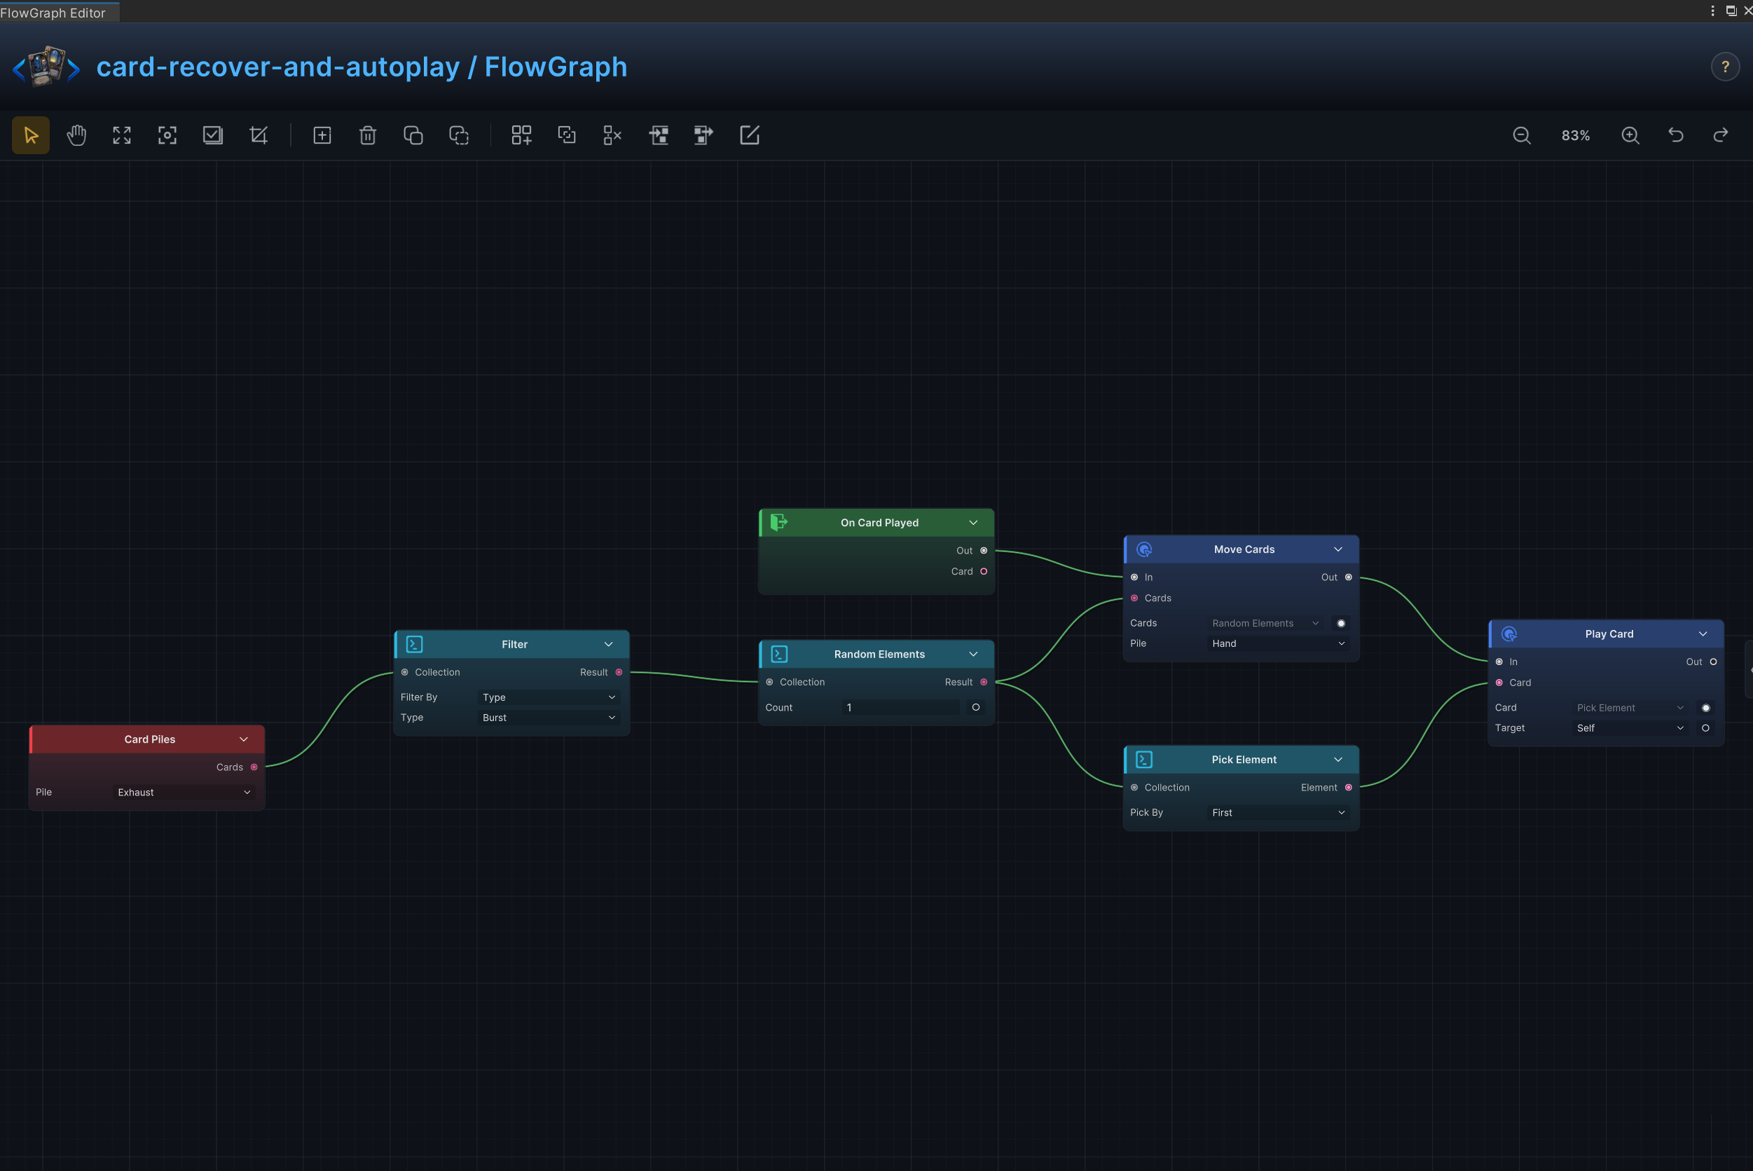Click the Move Cards In port

click(1135, 577)
